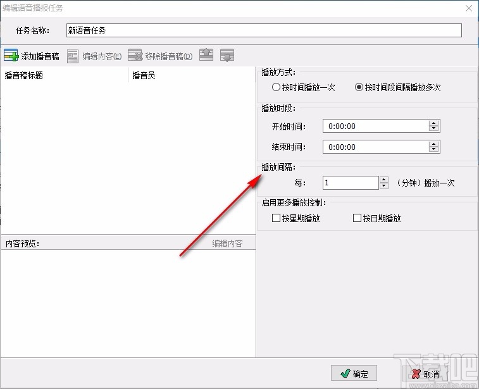Click the move-up toolbar icon

[x=206, y=55]
